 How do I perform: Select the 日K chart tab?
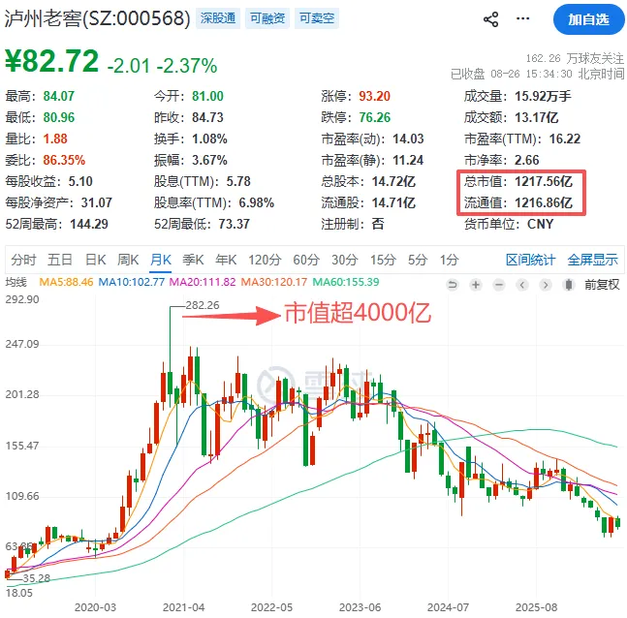point(96,260)
